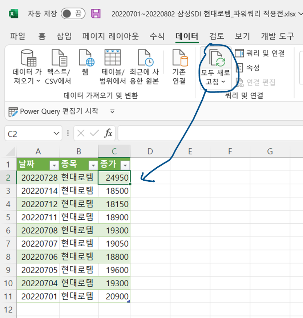Click into the formula bar field
The image size is (303, 318).
(210, 133)
